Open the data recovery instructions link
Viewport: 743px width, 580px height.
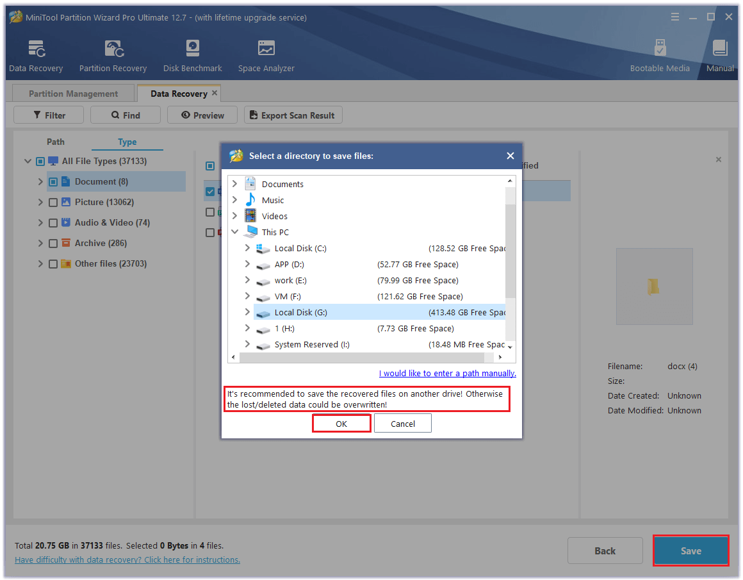pyautogui.click(x=127, y=559)
